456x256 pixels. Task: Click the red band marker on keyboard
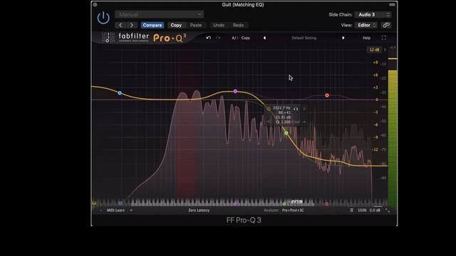pos(326,204)
